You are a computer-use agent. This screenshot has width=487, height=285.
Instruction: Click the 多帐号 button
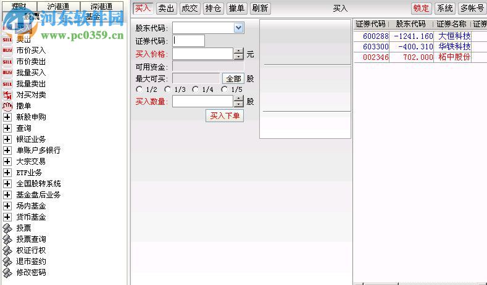click(x=472, y=9)
